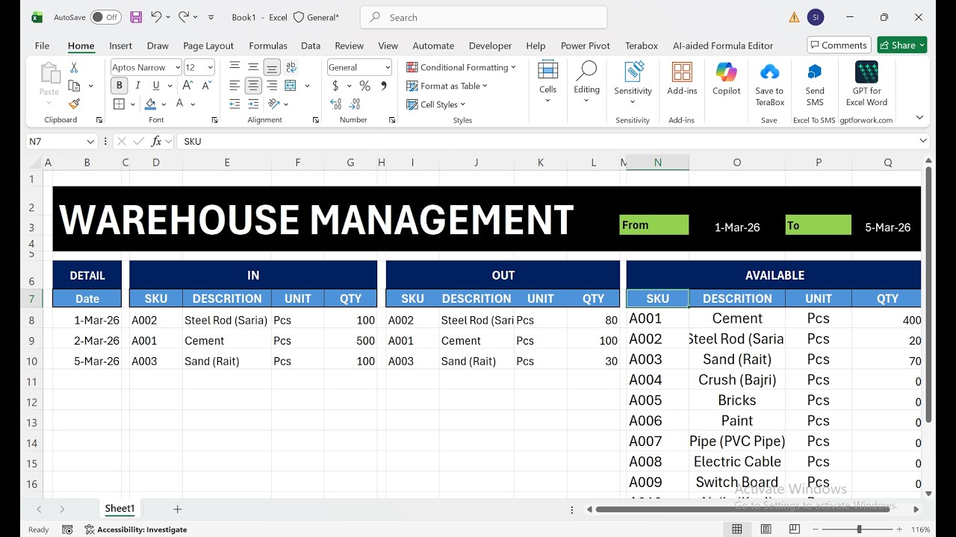The width and height of the screenshot is (956, 537).
Task: Open the Name Box dropdown arrow
Action: coord(90,141)
